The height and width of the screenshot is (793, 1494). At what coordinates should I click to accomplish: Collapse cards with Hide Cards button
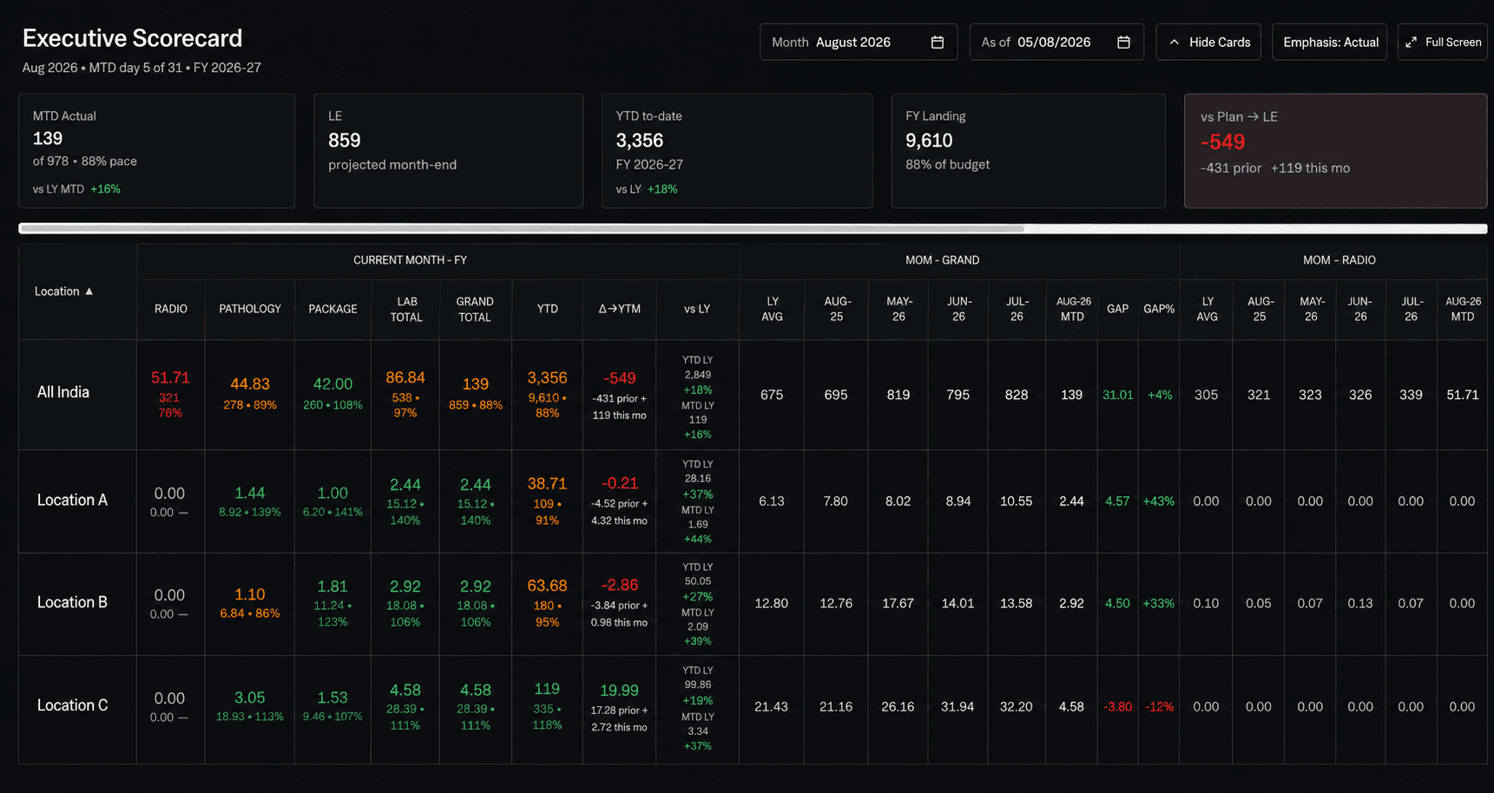tap(1208, 43)
